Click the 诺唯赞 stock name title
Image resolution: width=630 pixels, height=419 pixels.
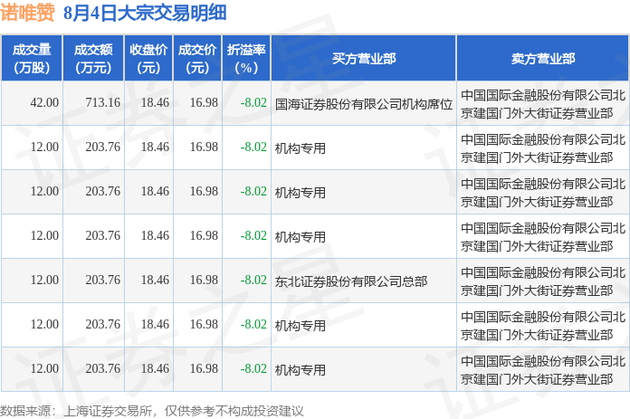click(x=27, y=13)
